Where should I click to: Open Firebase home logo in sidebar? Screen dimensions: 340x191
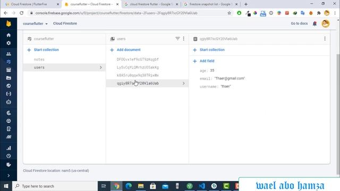pyautogui.click(x=8, y=23)
